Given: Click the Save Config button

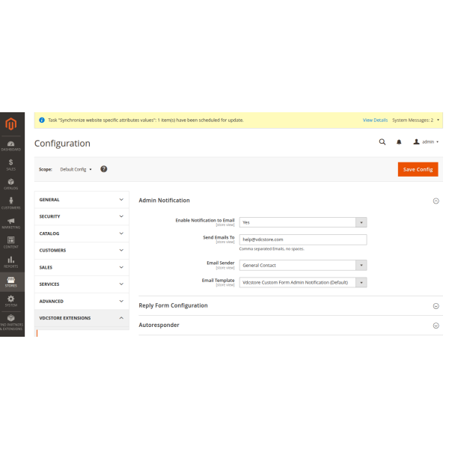Looking at the screenshot, I should (418, 169).
